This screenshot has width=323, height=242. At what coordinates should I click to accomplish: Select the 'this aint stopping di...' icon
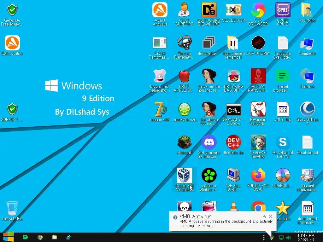tap(307, 179)
